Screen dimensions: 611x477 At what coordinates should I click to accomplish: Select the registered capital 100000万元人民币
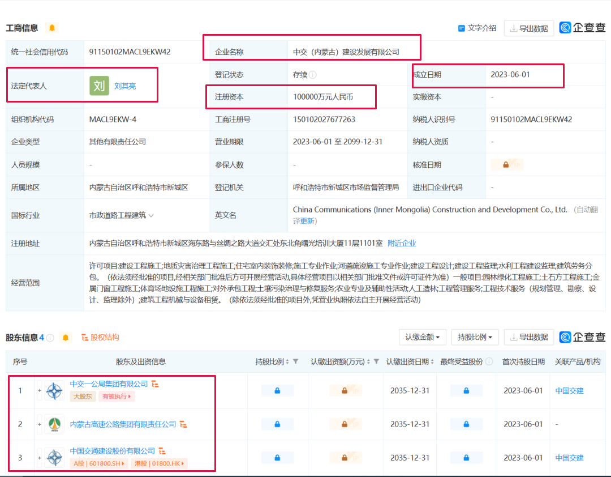[x=323, y=97]
